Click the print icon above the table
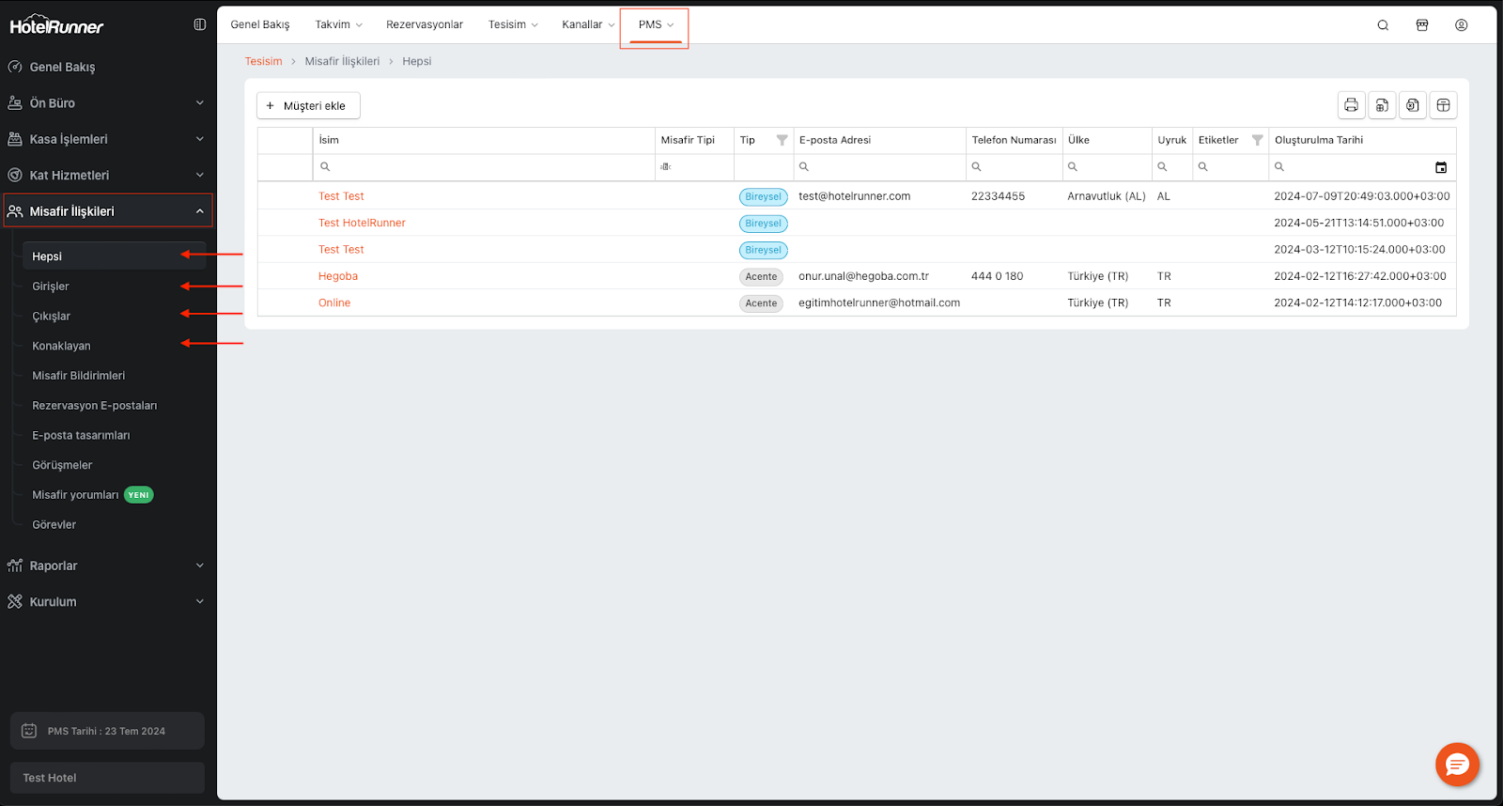 coord(1351,105)
